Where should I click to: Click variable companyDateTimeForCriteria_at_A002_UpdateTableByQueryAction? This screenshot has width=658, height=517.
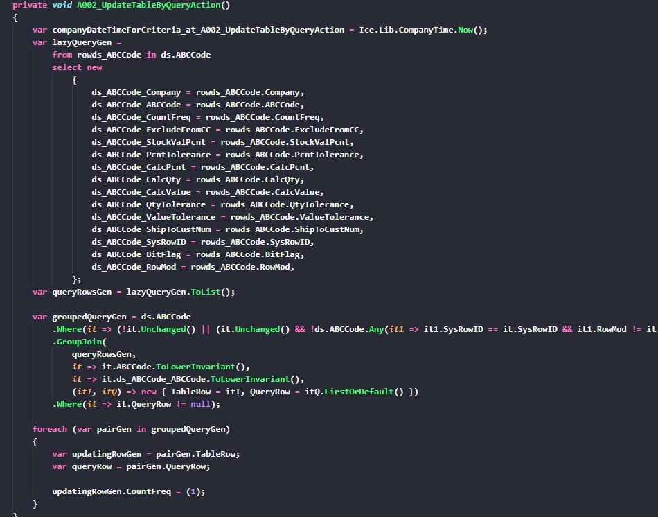198,30
